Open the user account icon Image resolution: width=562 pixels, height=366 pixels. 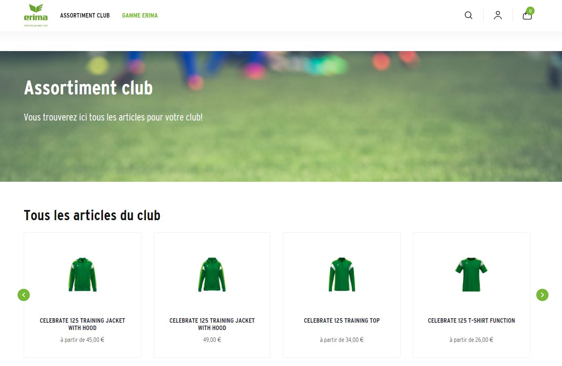pyautogui.click(x=497, y=16)
